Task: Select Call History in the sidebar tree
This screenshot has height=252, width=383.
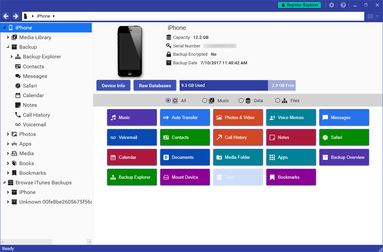Action: pos(36,115)
